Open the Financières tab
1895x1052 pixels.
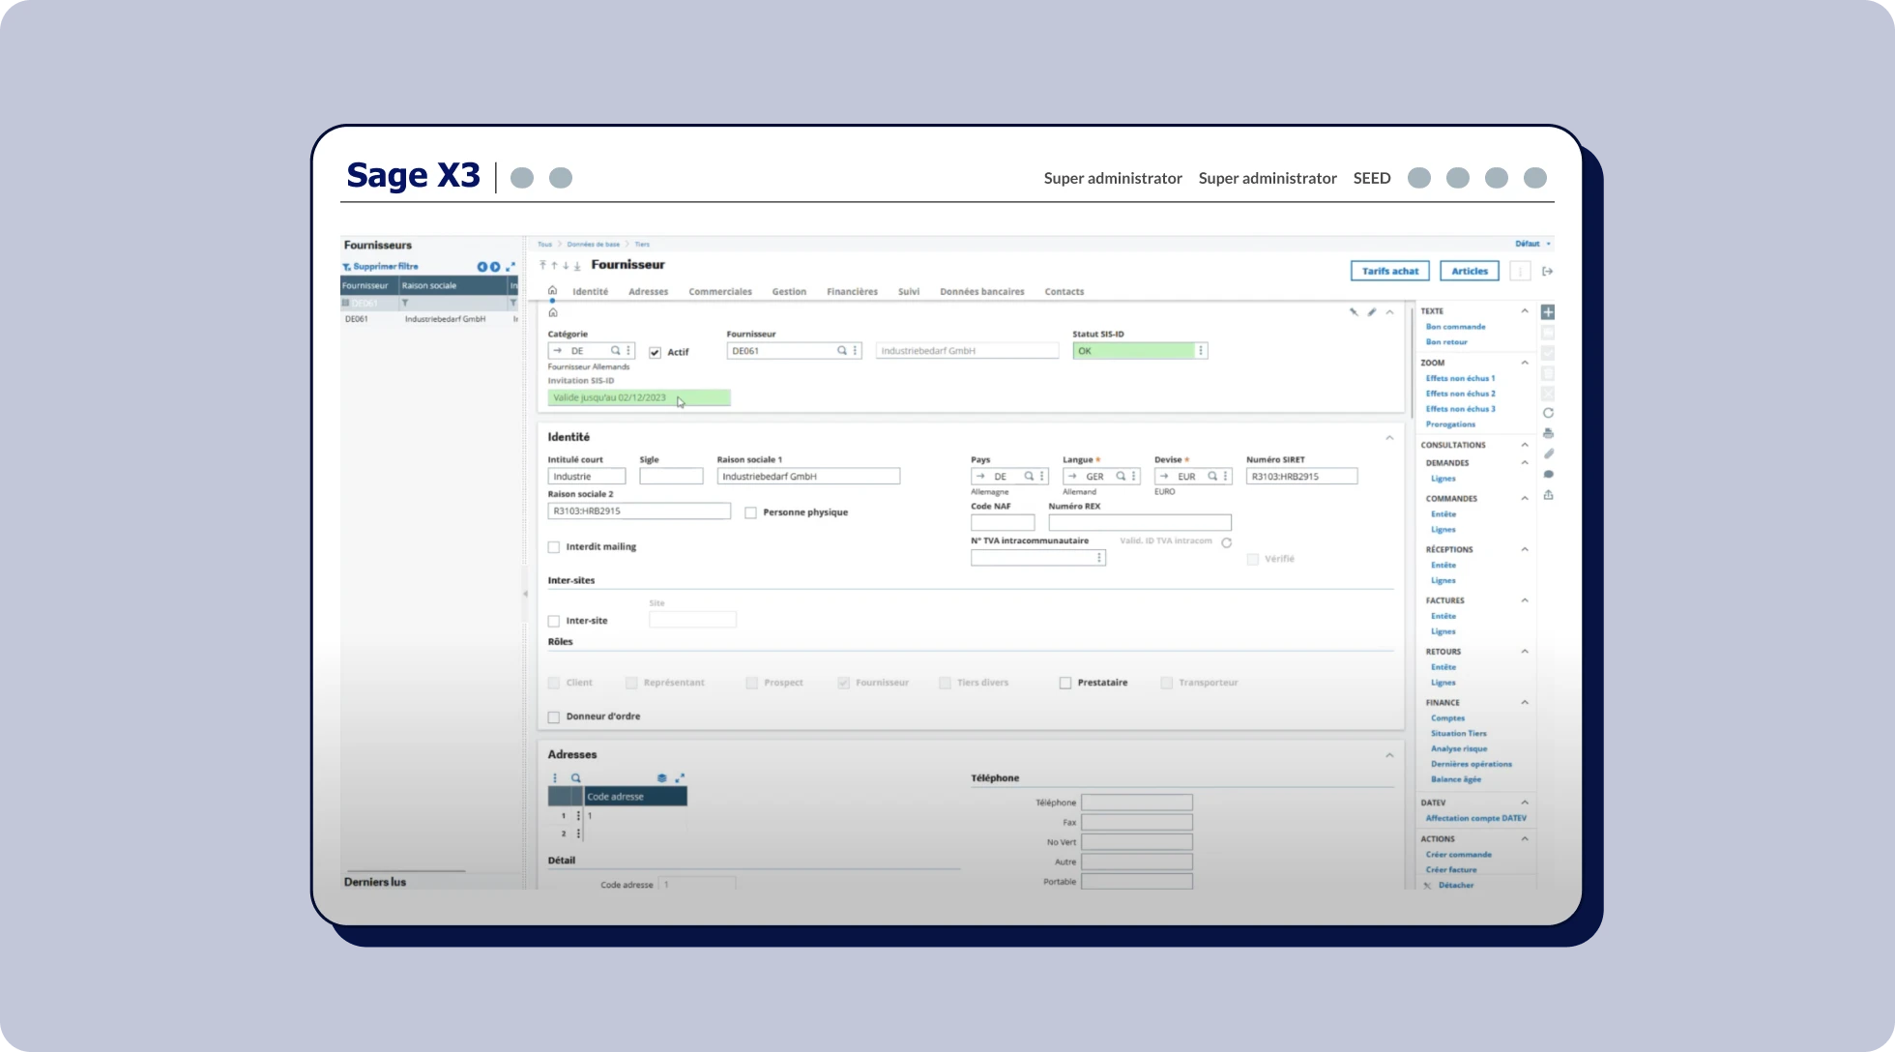tap(852, 292)
